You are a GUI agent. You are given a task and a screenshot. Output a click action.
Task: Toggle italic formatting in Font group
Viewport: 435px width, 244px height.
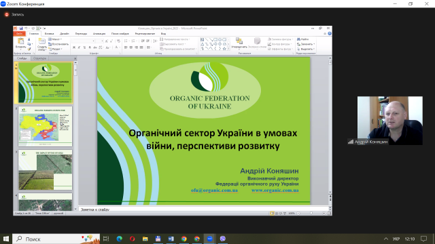point(79,47)
